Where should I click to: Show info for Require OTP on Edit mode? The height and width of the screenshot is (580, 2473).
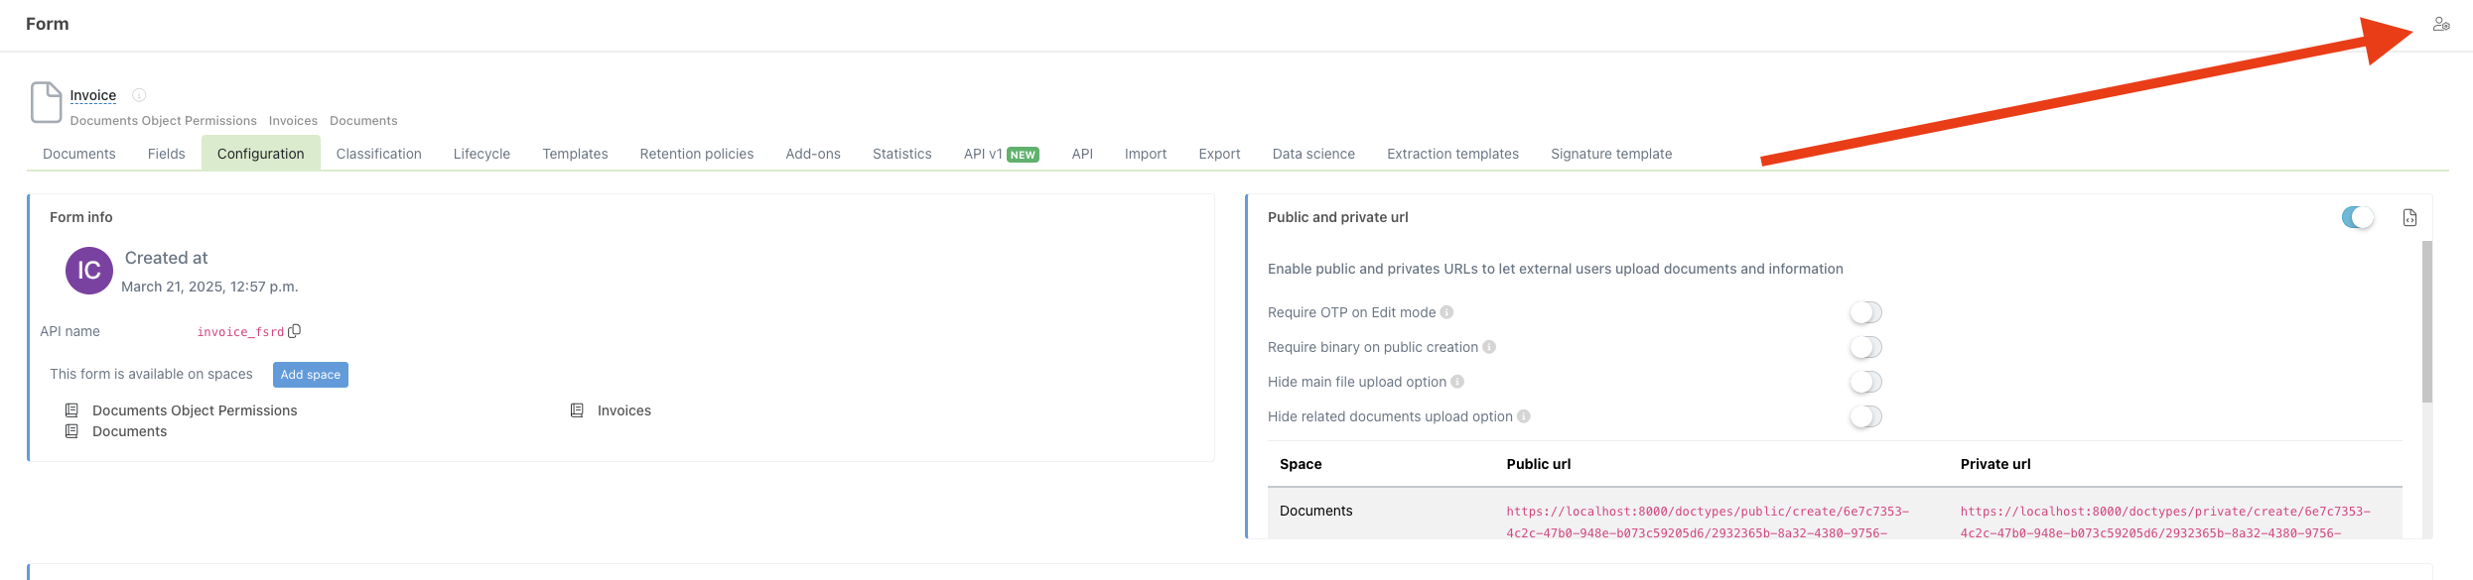click(1447, 312)
